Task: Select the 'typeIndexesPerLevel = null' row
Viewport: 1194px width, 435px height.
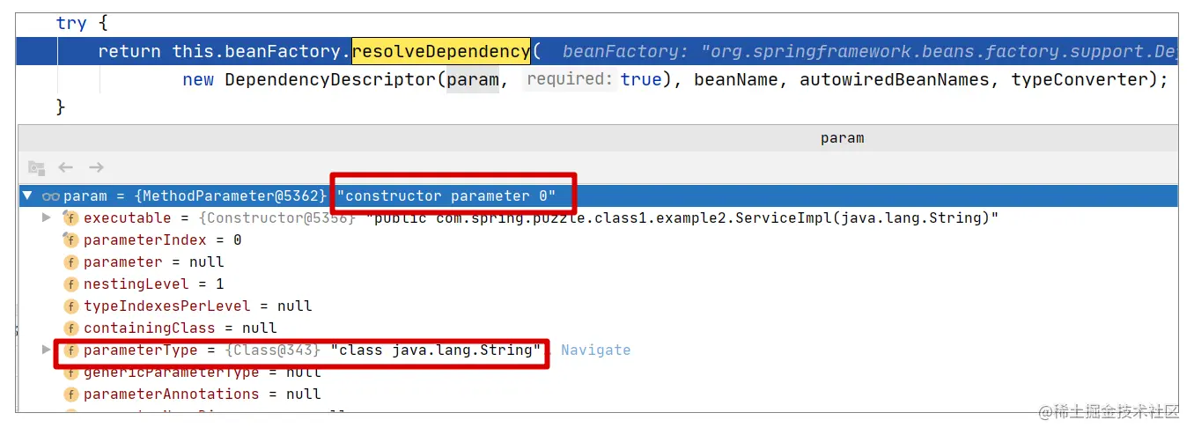Action: tap(598, 306)
